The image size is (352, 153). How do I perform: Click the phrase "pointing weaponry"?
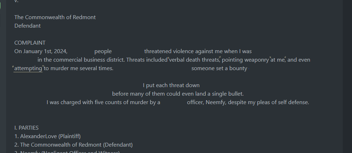point(245,60)
